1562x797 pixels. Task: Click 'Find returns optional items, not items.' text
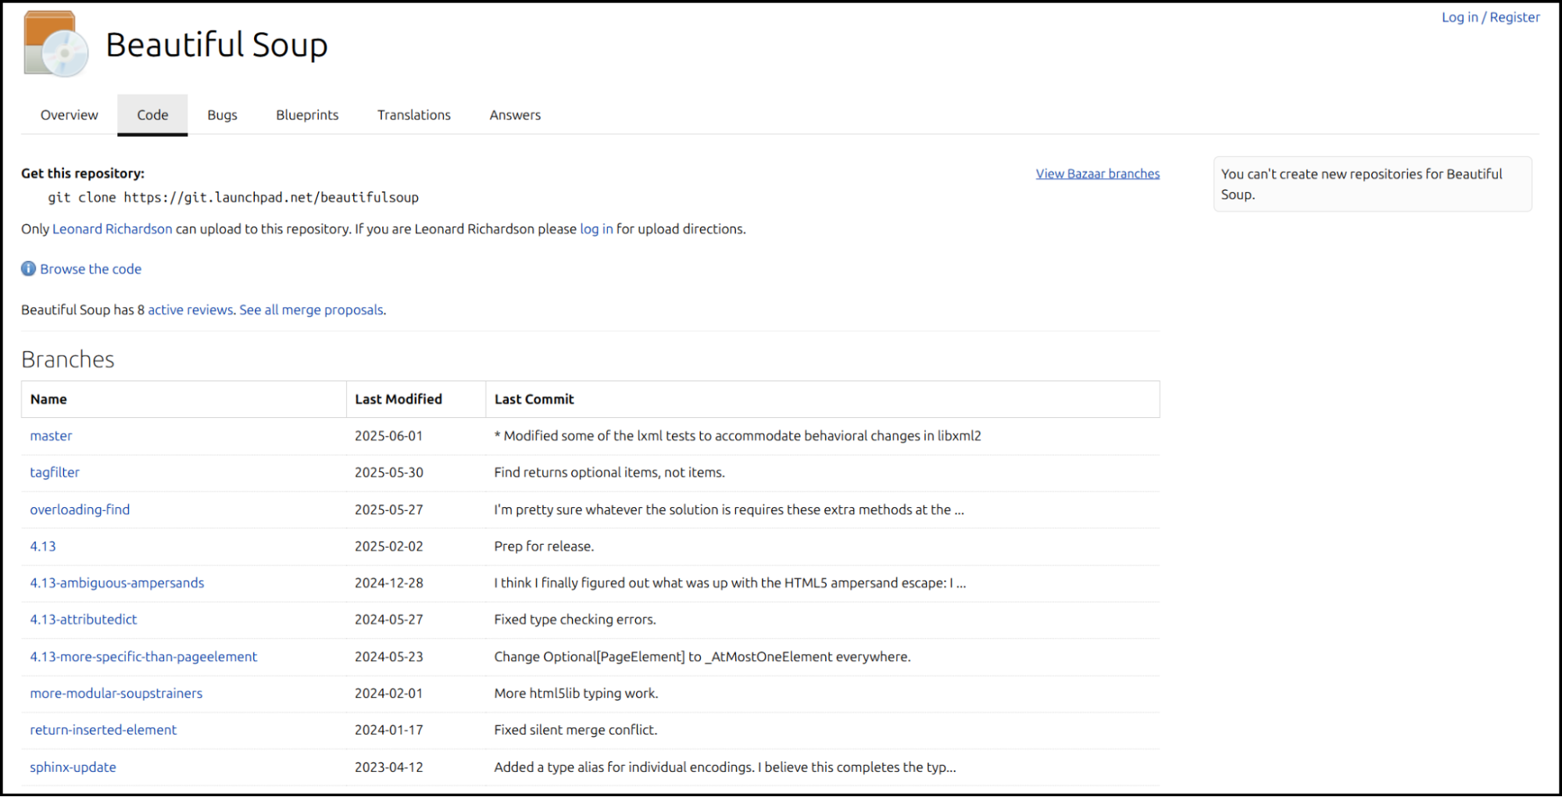[609, 473]
